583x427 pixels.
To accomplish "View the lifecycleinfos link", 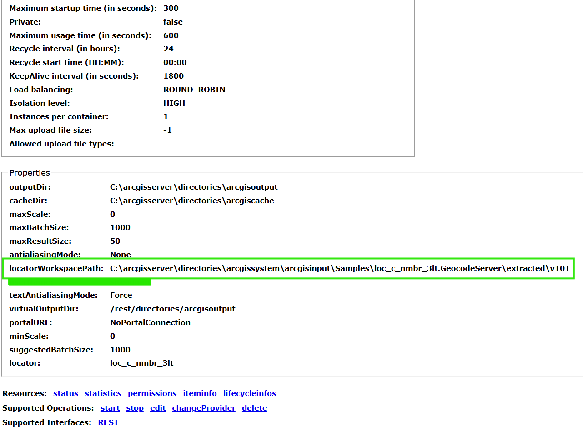I will coord(249,393).
